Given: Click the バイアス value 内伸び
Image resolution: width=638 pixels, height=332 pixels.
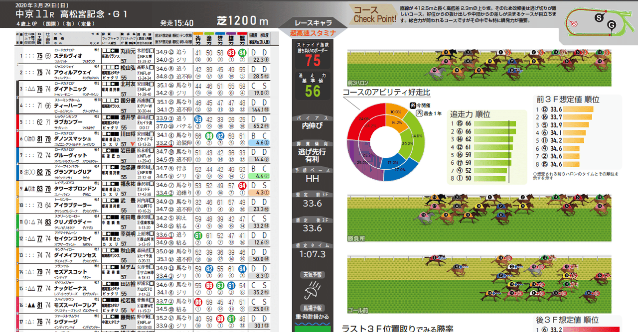Looking at the screenshot, I should (x=313, y=126).
